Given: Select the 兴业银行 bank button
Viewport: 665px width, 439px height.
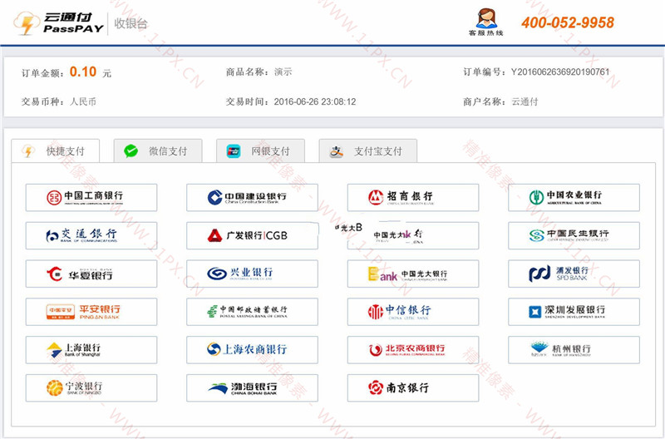Looking at the screenshot, I should 252,274.
